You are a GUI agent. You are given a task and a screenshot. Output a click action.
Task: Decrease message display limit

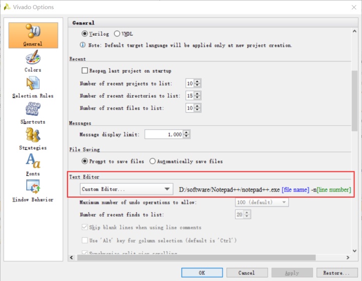[x=187, y=136]
